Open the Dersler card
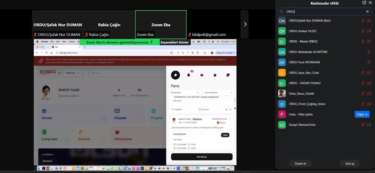This screenshot has height=173, width=375. point(73,114)
